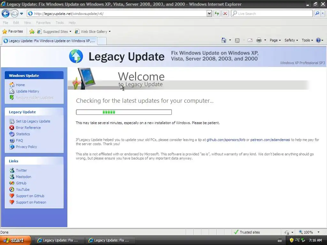Open the Help menu
This screenshot has width=327, height=245.
pos(72,23)
